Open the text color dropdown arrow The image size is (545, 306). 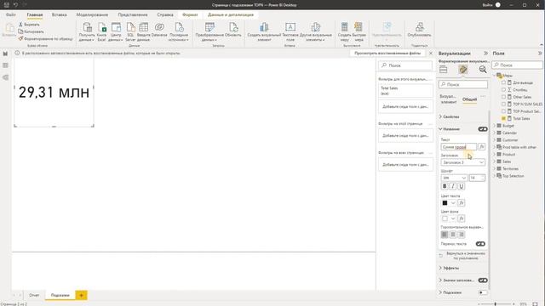453,203
